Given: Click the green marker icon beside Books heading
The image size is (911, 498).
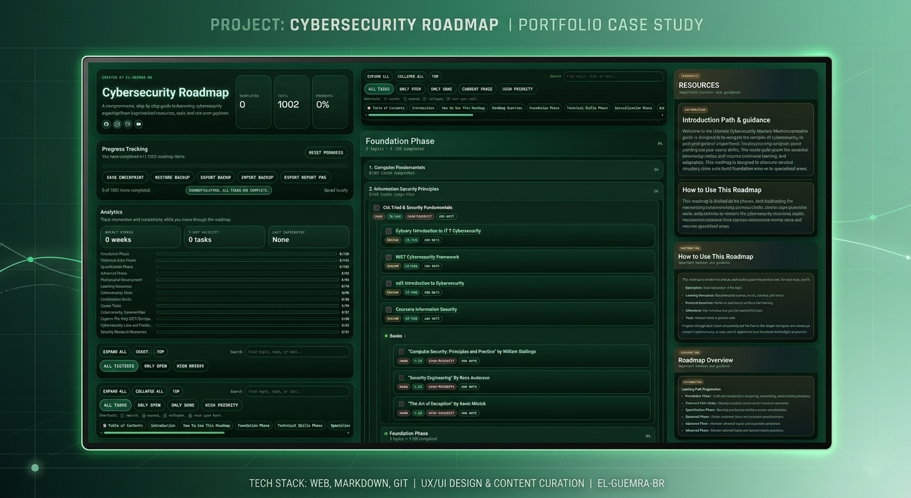Looking at the screenshot, I should 385,336.
